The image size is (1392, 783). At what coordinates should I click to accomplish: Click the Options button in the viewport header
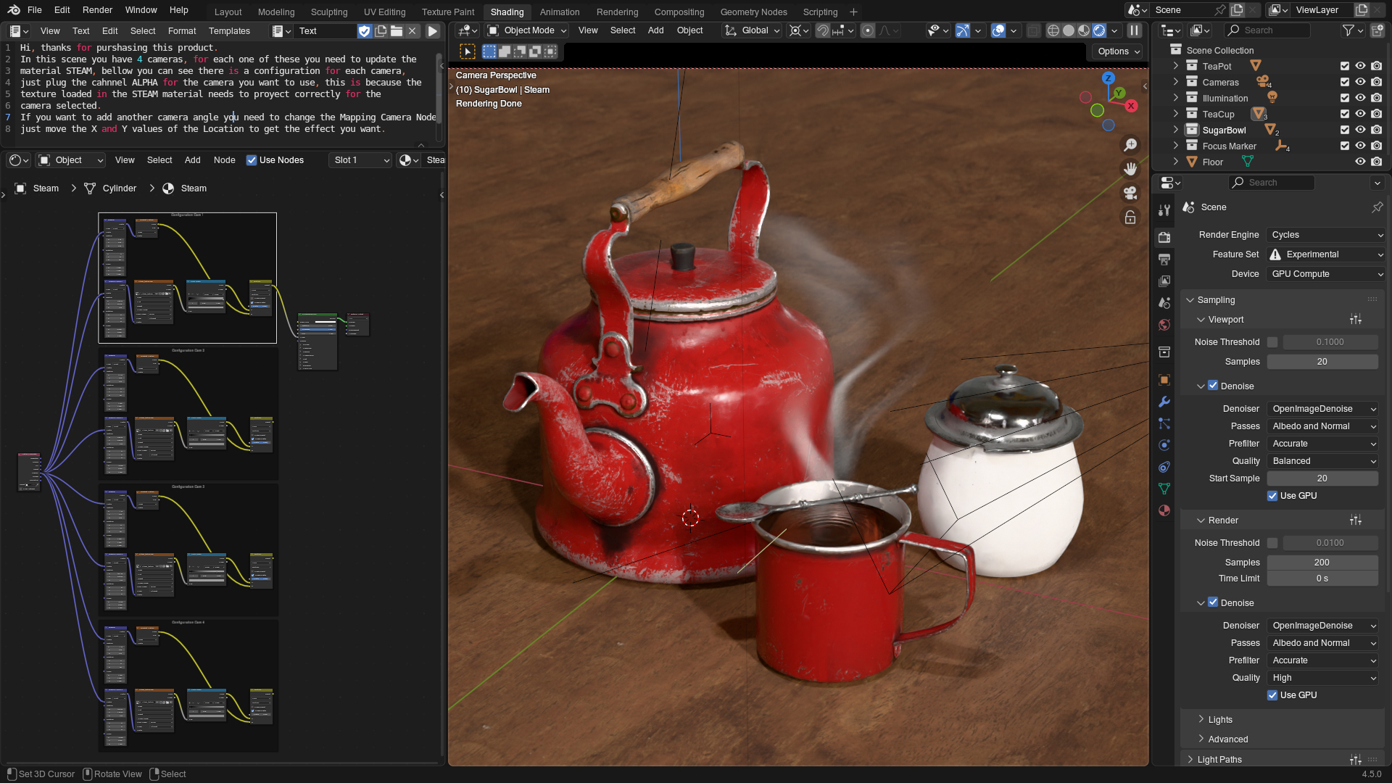tap(1119, 51)
